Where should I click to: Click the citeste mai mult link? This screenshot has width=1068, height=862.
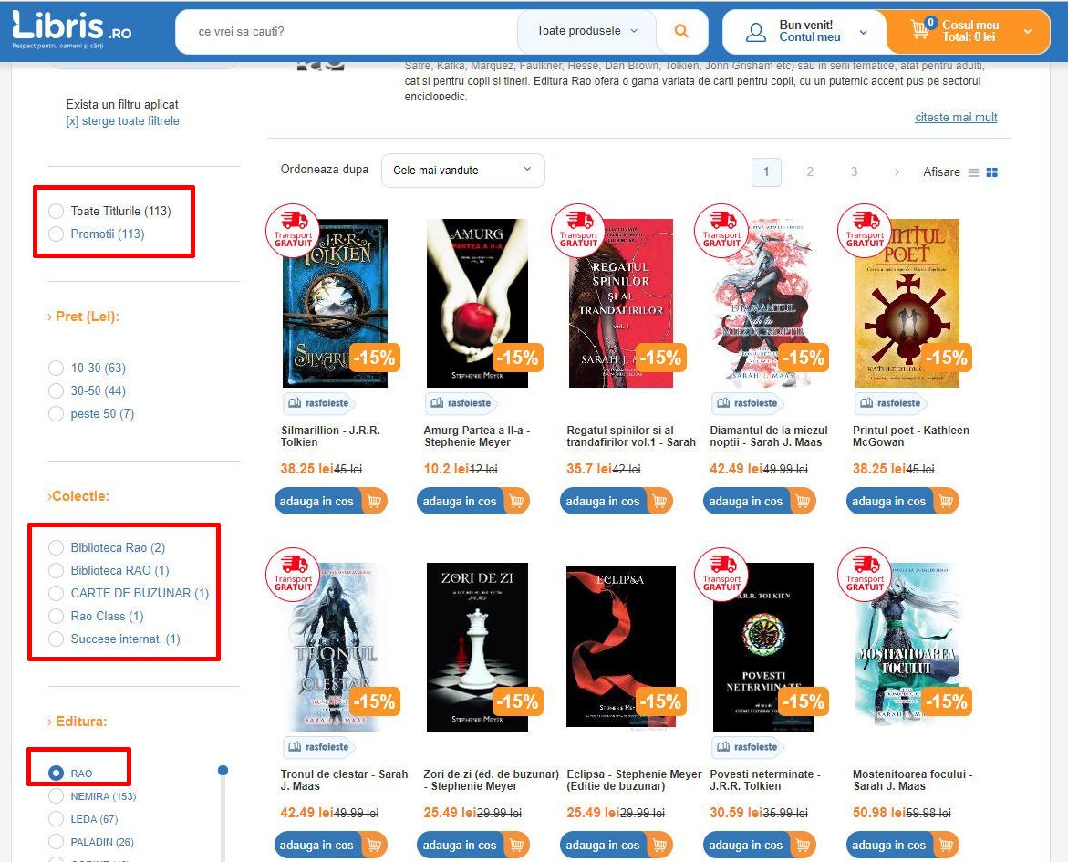point(956,117)
